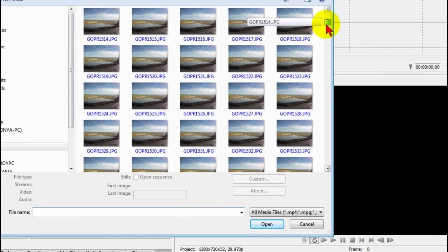Click the Open button

pos(267,224)
